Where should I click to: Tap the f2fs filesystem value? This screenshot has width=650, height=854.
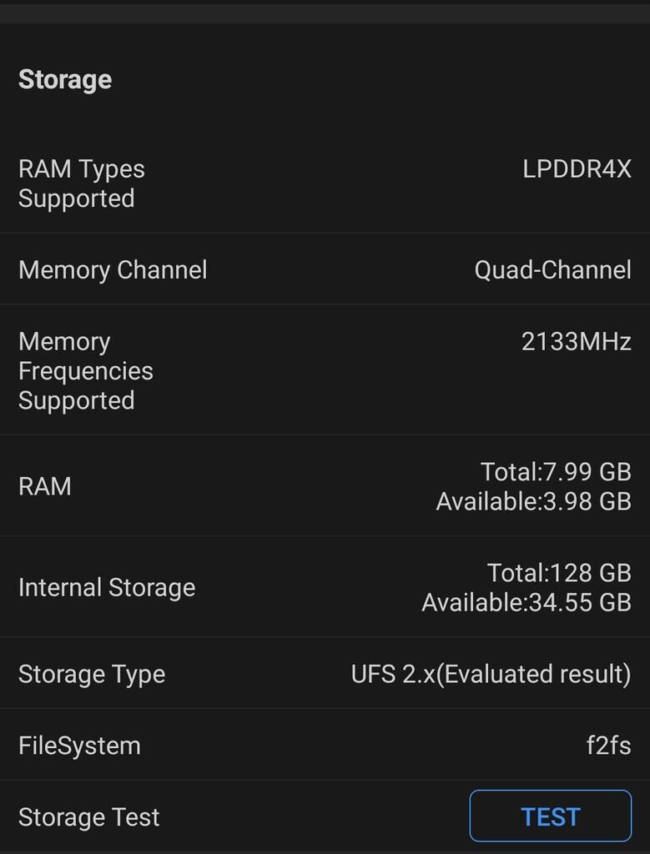pos(608,746)
